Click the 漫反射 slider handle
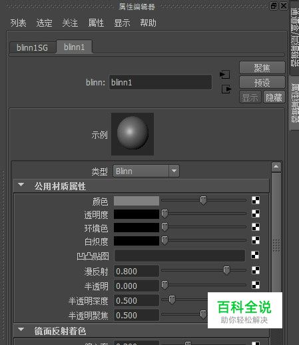The width and height of the screenshot is (299, 345). 226,270
